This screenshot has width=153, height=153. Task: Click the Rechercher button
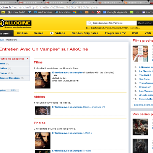coord(145,23)
